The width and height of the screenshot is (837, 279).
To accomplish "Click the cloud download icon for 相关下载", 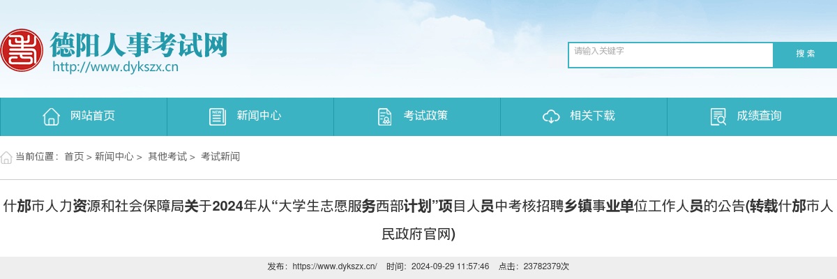I will click(551, 116).
